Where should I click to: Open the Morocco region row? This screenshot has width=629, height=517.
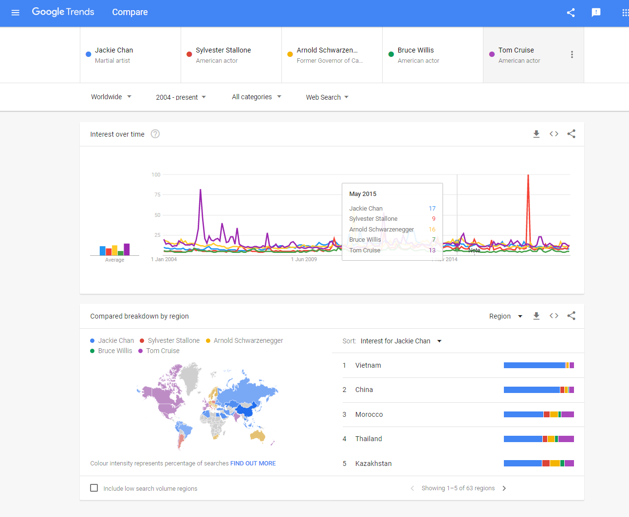click(458, 414)
